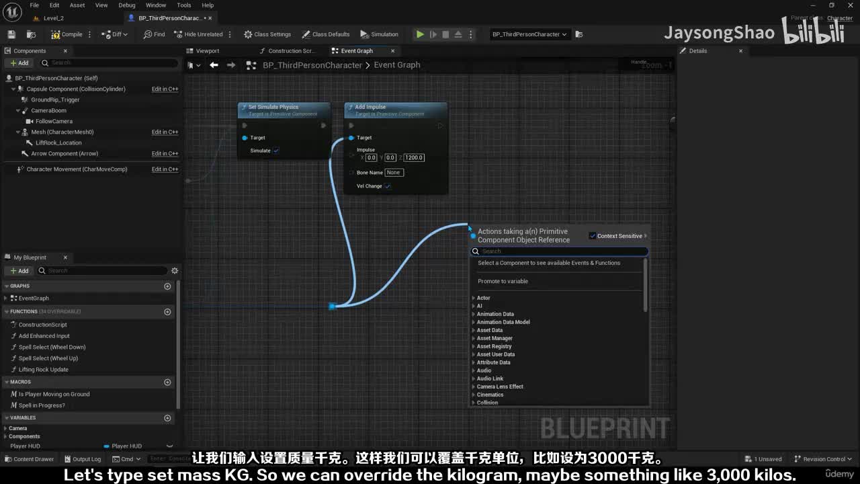860x484 pixels.
Task: Browse to asset in Content Browser icon
Action: point(32,34)
